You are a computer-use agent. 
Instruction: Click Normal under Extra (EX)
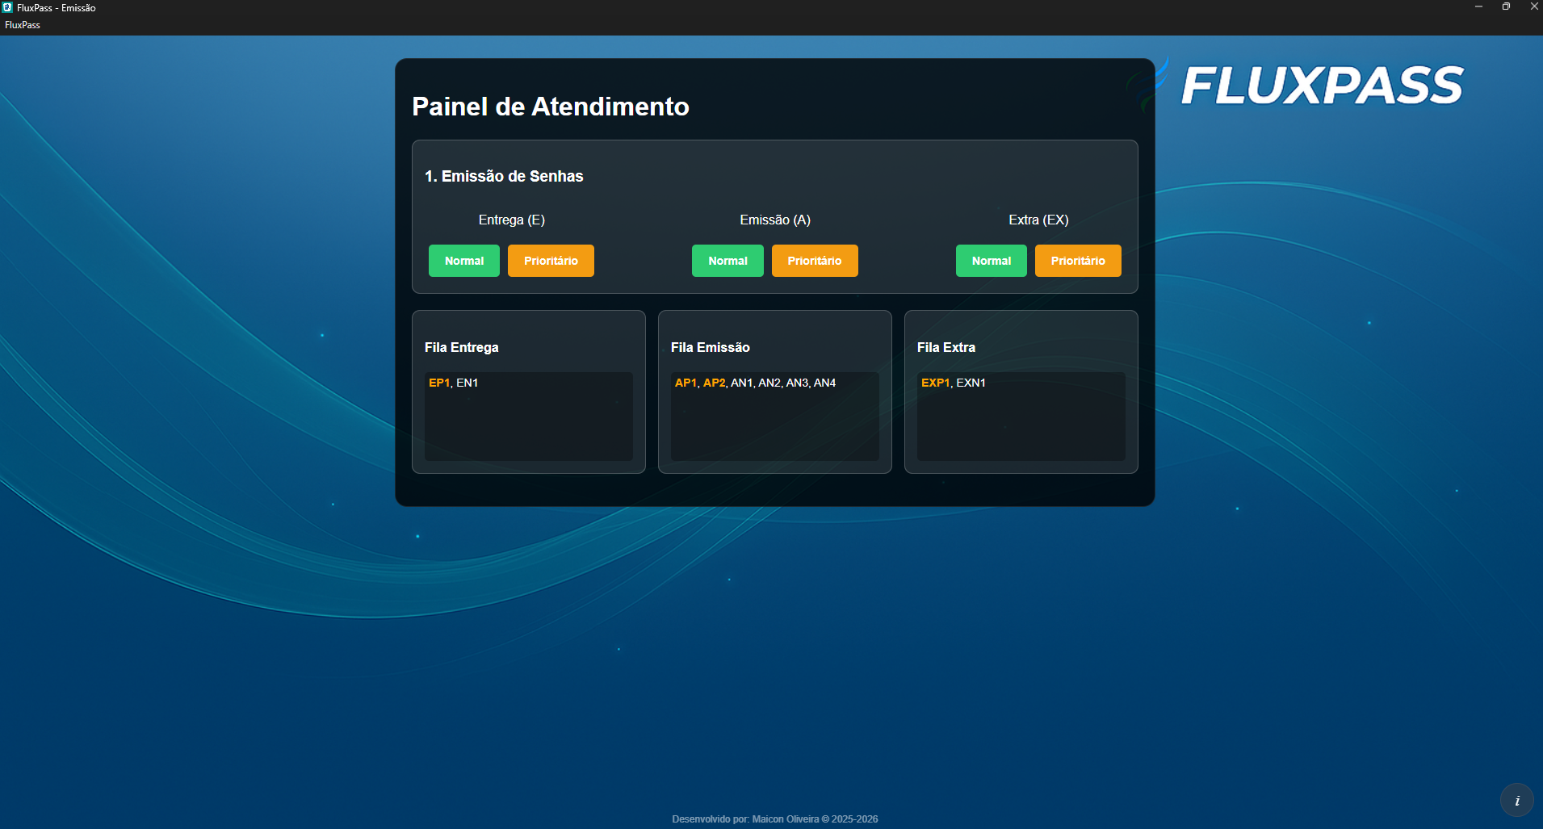991,260
